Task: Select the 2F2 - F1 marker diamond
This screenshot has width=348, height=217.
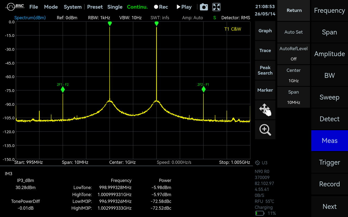Action: (x=204, y=89)
